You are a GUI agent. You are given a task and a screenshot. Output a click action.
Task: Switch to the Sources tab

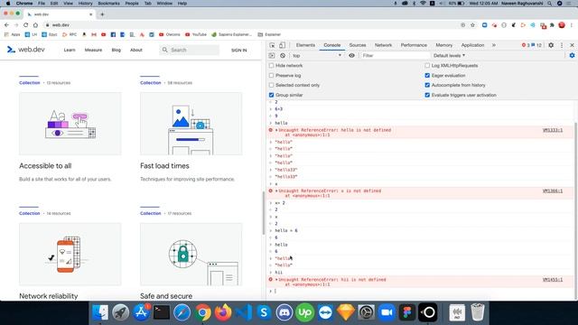(x=358, y=45)
